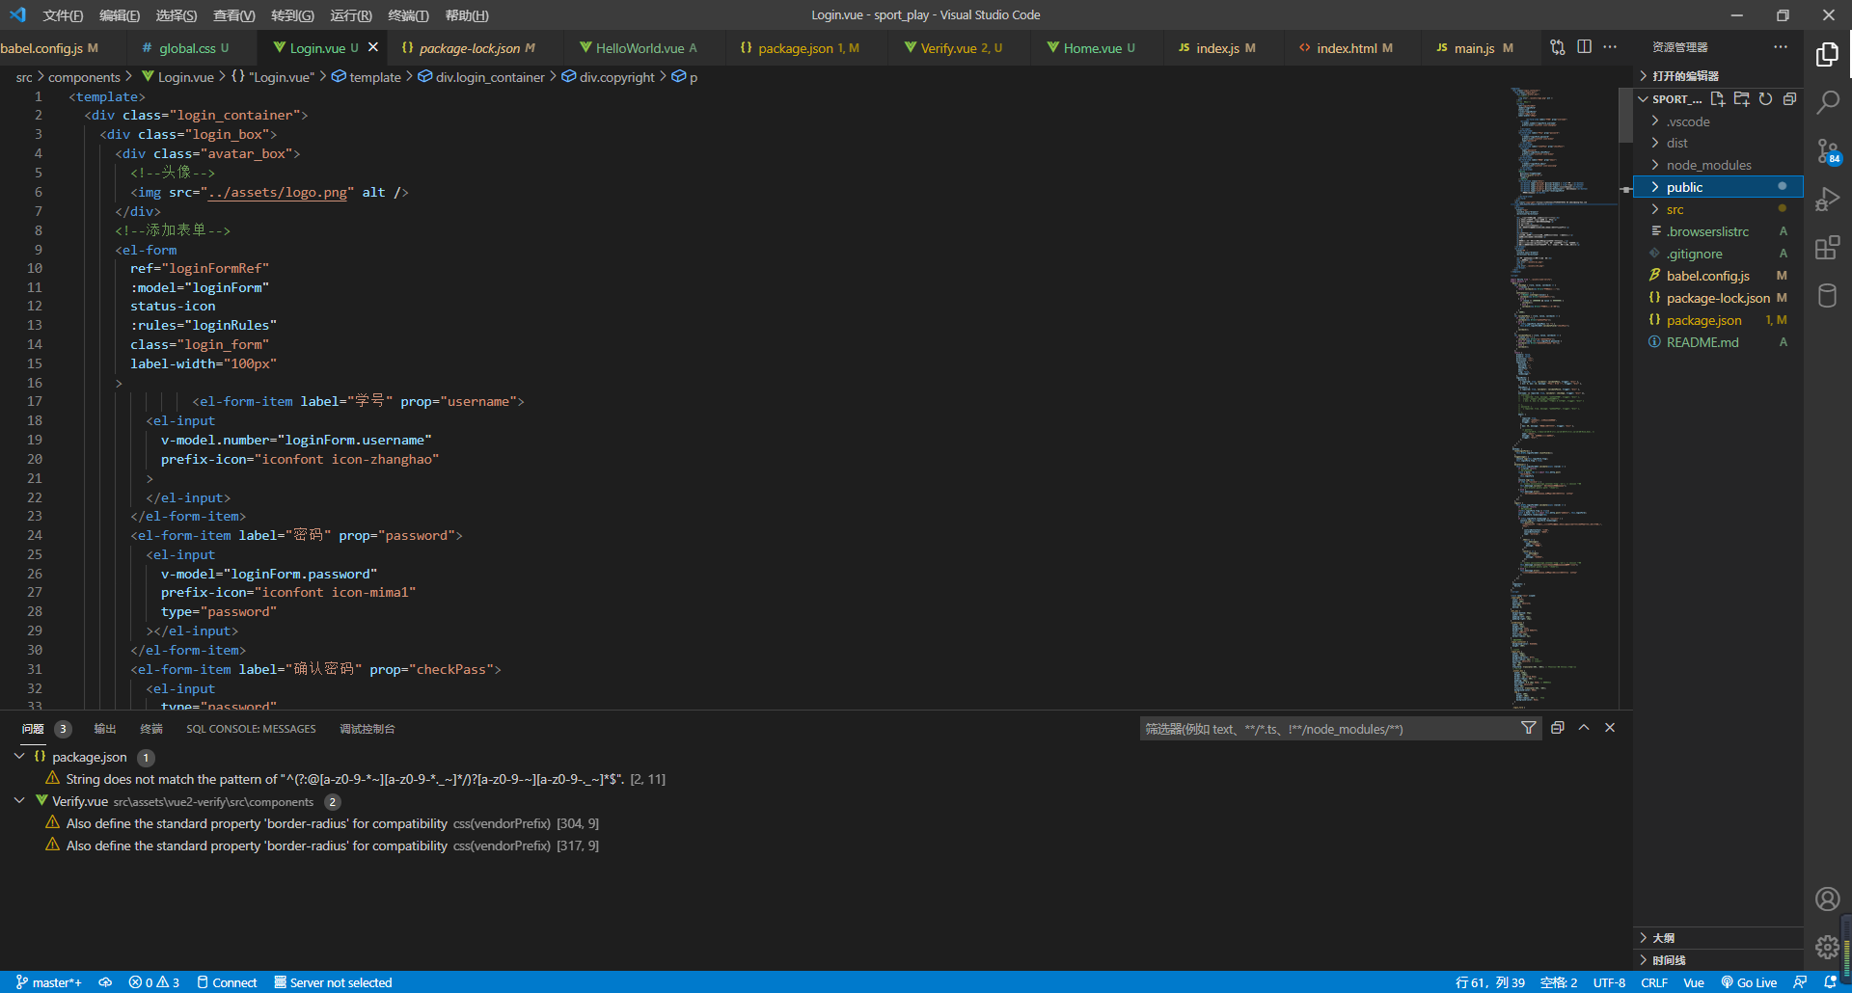Refresh the explorer file tree
Screen dimensions: 1852x993
[1765, 99]
